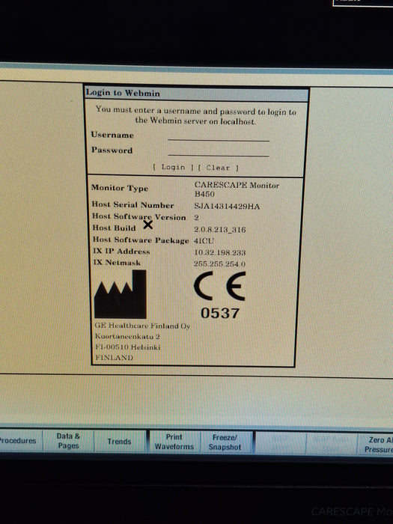Click the Username input field

(219, 136)
